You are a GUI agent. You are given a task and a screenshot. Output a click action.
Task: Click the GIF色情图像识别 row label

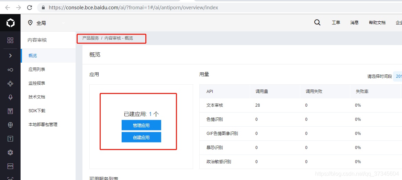222,134
